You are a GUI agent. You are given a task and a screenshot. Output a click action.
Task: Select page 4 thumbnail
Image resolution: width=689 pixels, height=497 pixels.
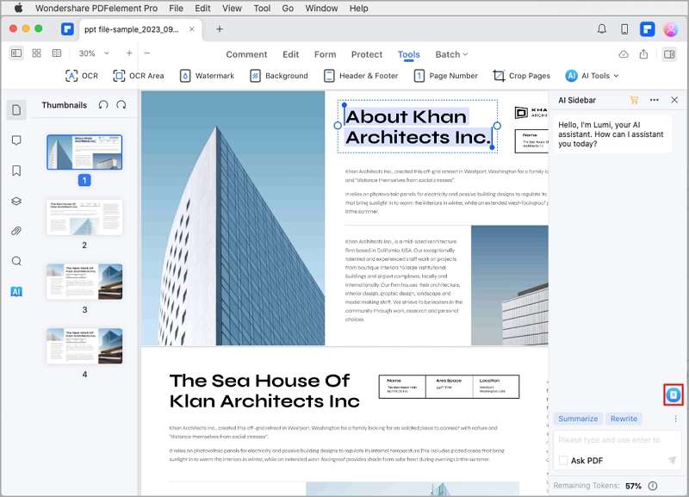[x=84, y=346]
